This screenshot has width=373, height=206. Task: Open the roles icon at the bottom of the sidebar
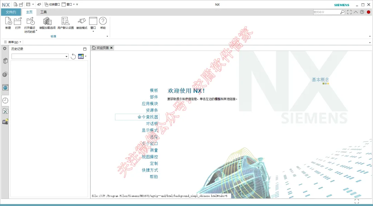[5, 122]
